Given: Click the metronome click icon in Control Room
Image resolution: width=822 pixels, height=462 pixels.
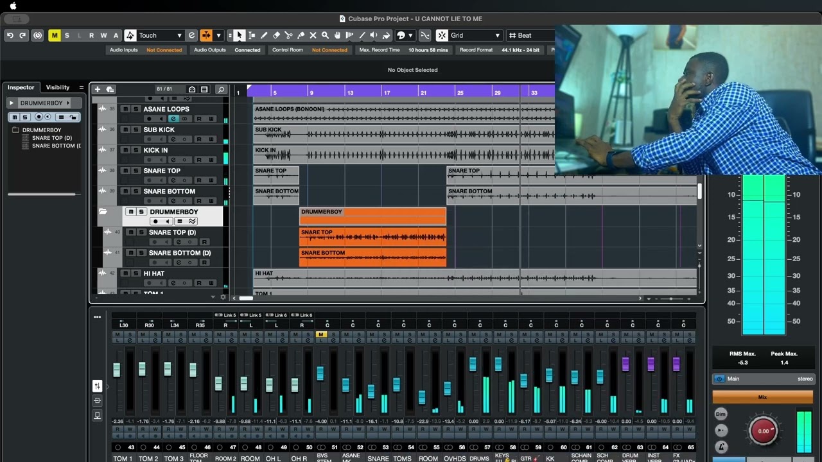Looking at the screenshot, I should tap(721, 446).
